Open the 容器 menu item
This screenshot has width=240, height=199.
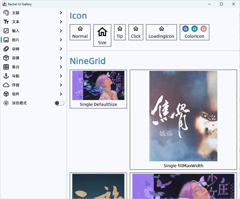(33, 58)
